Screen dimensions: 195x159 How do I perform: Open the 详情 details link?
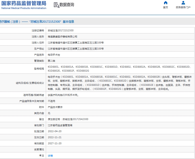pos(50,156)
